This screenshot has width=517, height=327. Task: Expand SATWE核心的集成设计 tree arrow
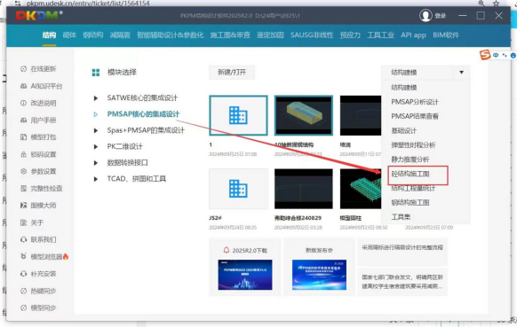[x=96, y=98]
